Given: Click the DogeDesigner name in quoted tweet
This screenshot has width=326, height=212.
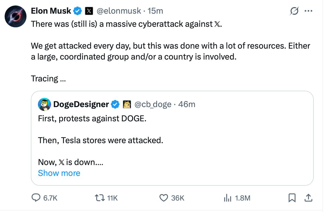Looking at the screenshot, I should (x=81, y=104).
